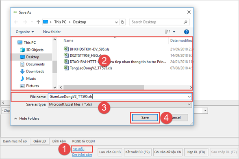Click the BHXHDSTK01-DV_595.xls Excel icon

pos(66,49)
